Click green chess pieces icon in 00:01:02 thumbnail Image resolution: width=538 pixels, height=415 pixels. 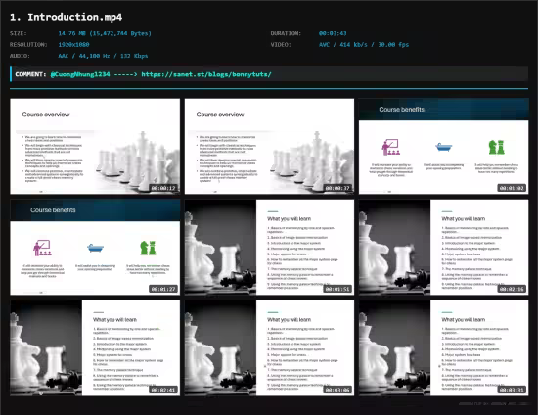click(x=496, y=147)
